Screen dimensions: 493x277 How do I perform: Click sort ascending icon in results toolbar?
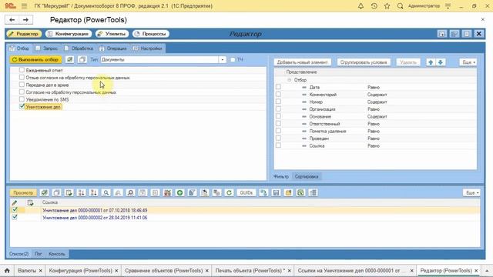coord(82,192)
